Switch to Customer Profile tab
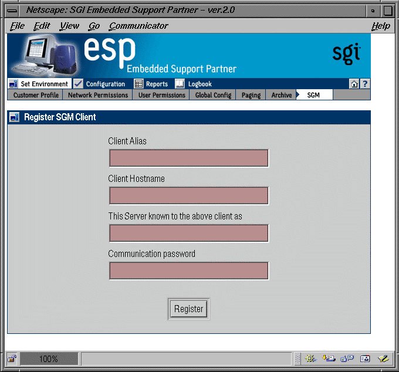The width and height of the screenshot is (399, 372). coord(36,95)
